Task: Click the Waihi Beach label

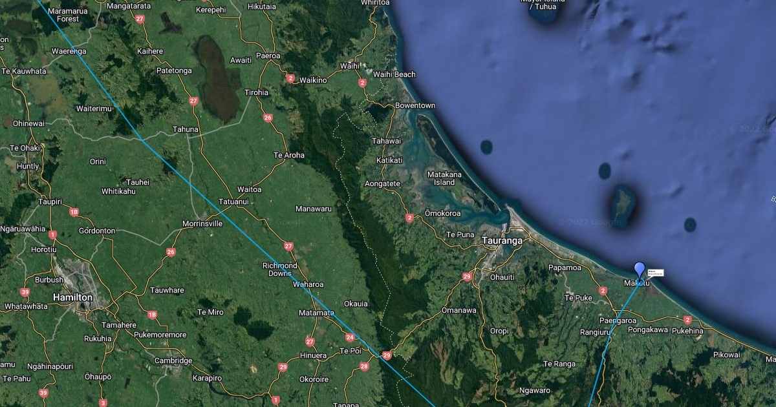Action: 394,74
